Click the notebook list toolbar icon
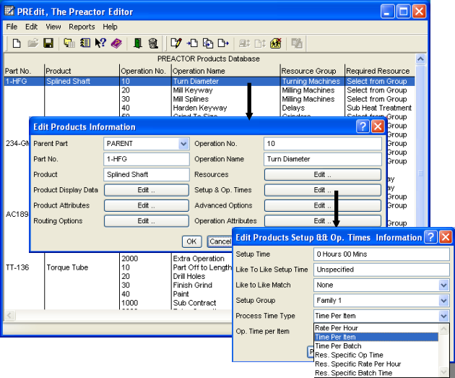This screenshot has height=378, width=455. [85, 43]
